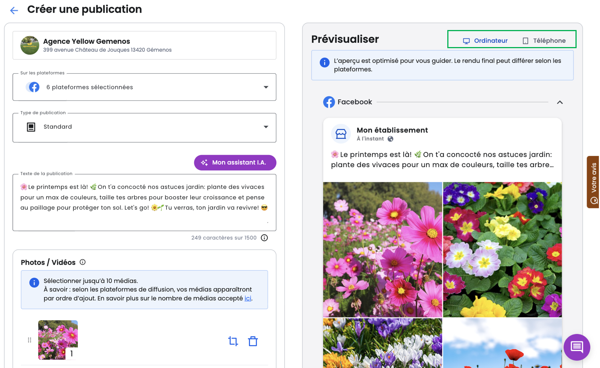Delete photo 1 with trash icon
The width and height of the screenshot is (600, 368).
[x=253, y=341]
